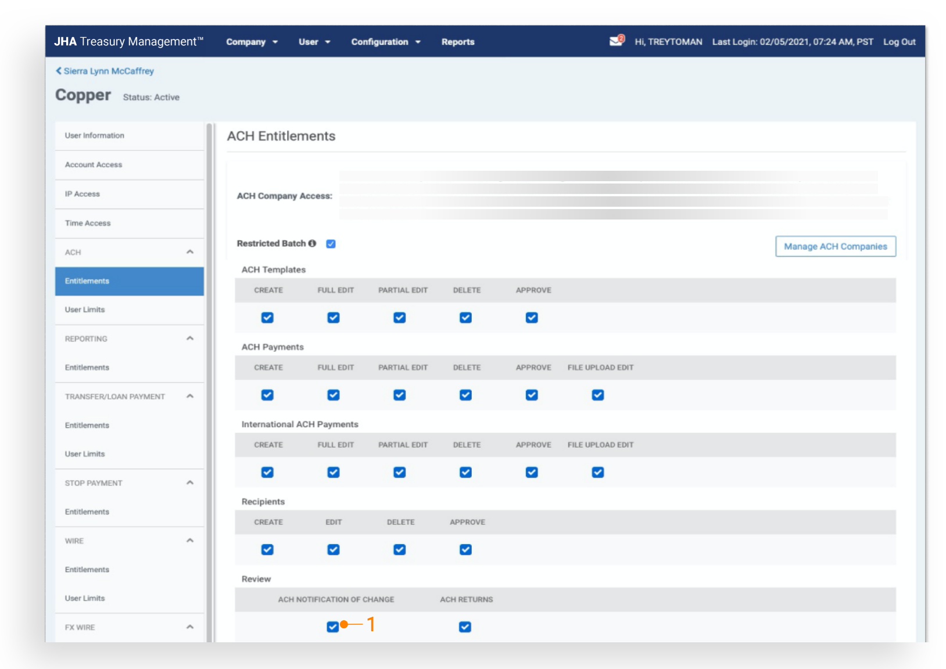
Task: Toggle ACH Notification of Change checkbox
Action: [332, 627]
